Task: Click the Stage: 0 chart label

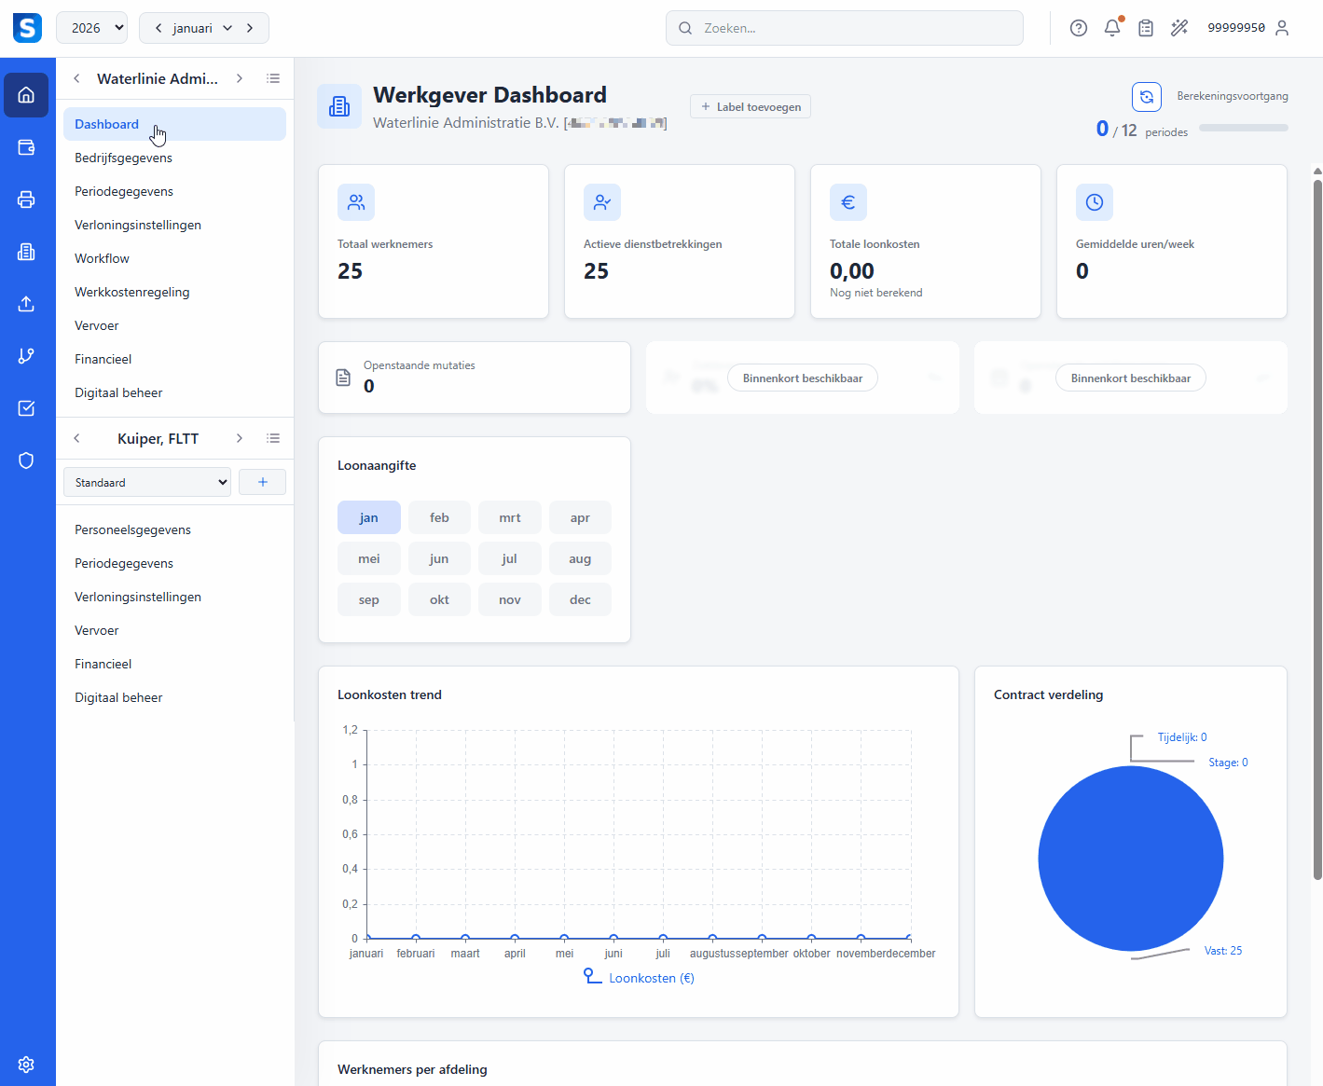Action: [1228, 763]
